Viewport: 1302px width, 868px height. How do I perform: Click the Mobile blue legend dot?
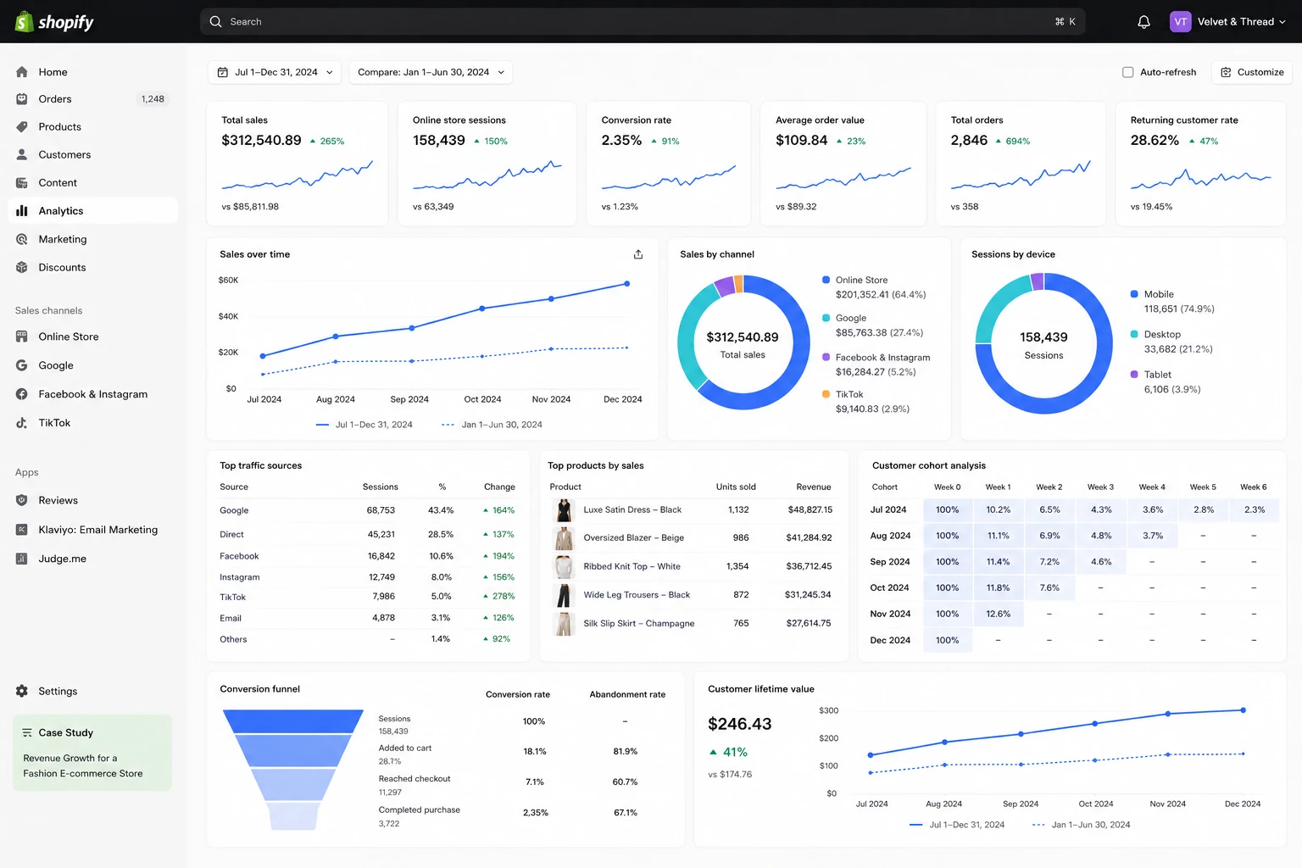pyautogui.click(x=1134, y=294)
